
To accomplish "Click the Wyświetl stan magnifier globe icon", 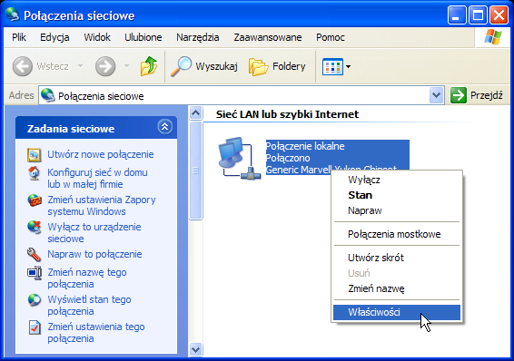I will tap(35, 300).
